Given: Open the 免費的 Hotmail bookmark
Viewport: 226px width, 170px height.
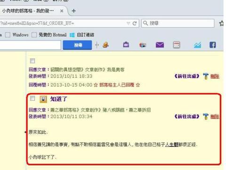Looking at the screenshot, I should pos(49,35).
